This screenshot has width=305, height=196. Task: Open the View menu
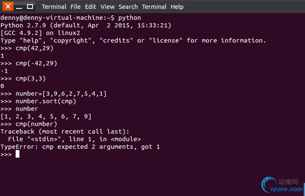coord(107,7)
